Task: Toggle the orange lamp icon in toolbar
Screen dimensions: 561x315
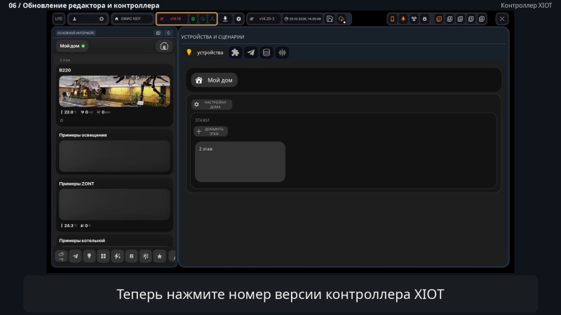Action: tap(403, 19)
